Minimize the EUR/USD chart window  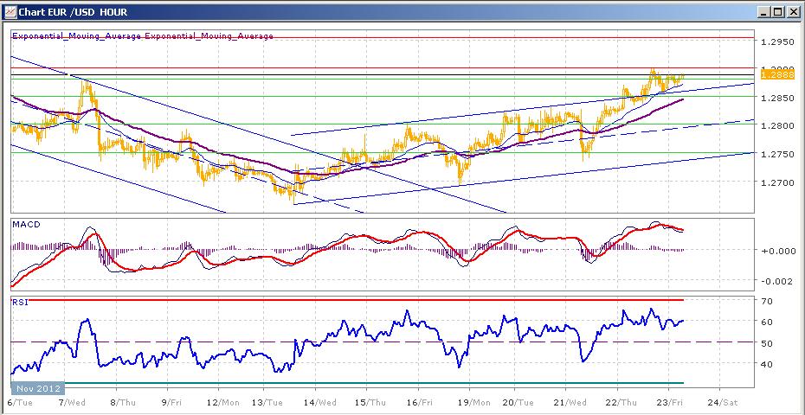coord(763,12)
